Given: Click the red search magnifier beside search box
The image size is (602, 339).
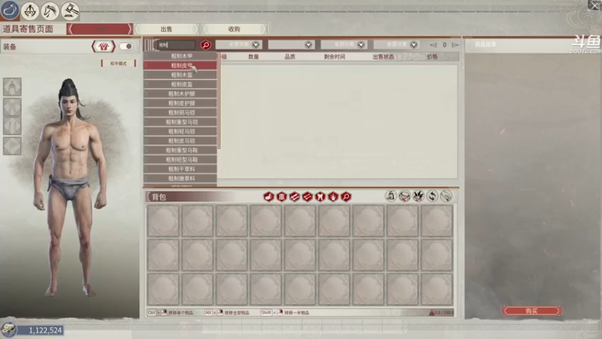Looking at the screenshot, I should pos(205,45).
